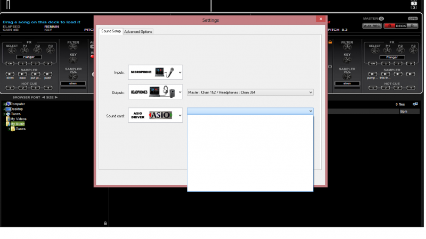Open left deck Flanger effect selector

[x=29, y=57]
